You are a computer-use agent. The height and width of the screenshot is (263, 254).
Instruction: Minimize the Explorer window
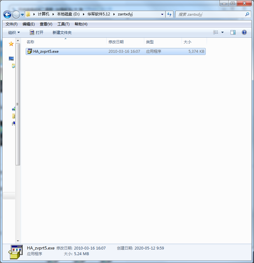point(224,3)
